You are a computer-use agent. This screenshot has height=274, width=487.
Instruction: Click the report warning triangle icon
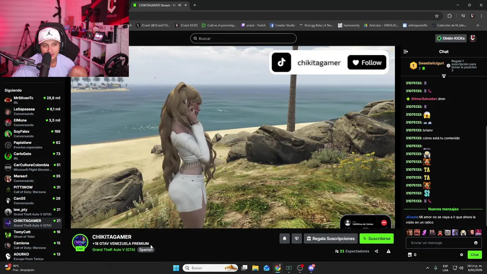point(388,251)
